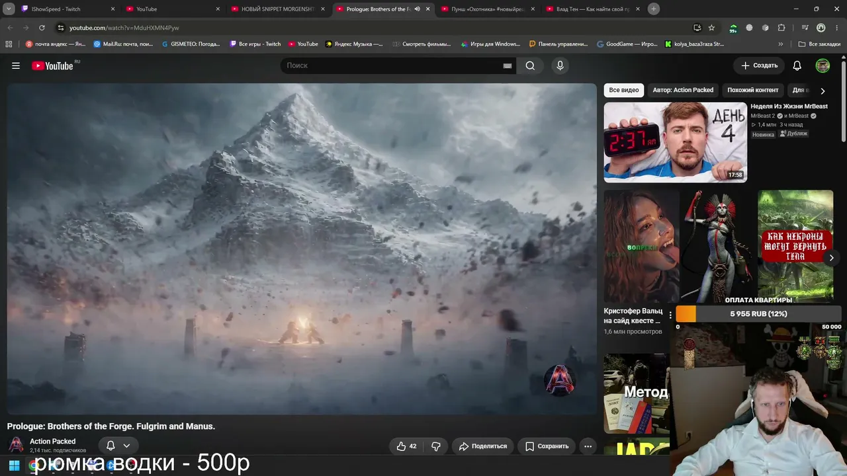
Task: Open the почта яндекс bookmark
Action: pos(56,44)
